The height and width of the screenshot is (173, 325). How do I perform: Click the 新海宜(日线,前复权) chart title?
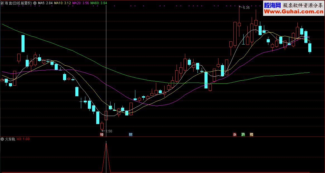tap(16, 3)
